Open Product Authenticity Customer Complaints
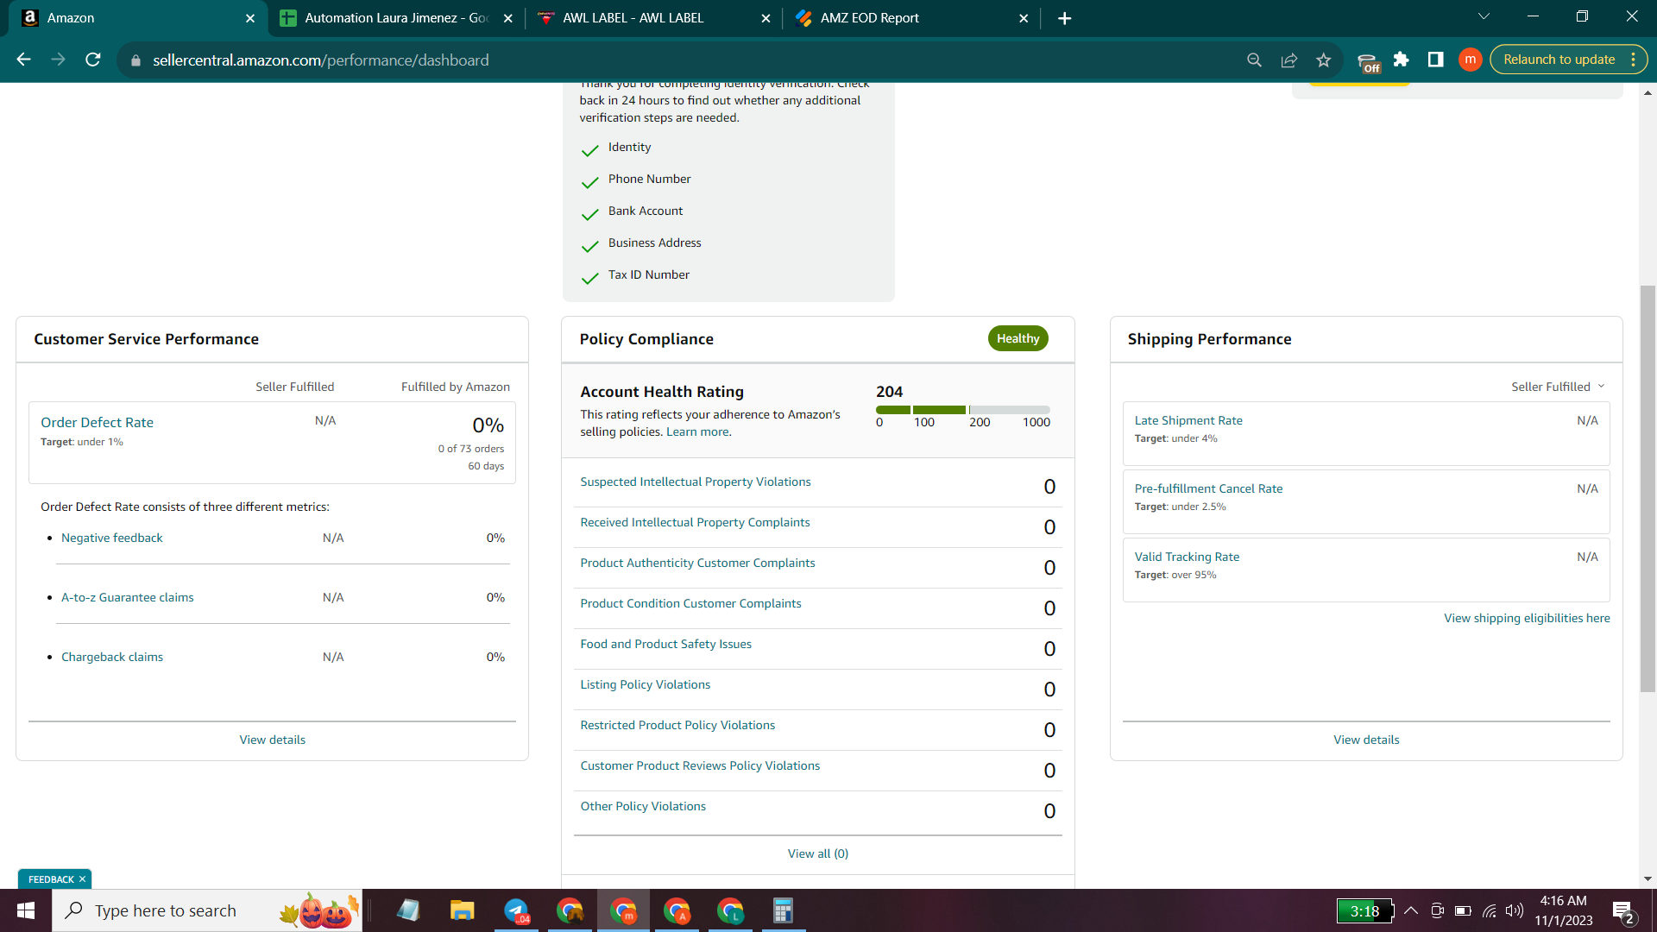The width and height of the screenshot is (1657, 932). click(x=697, y=563)
